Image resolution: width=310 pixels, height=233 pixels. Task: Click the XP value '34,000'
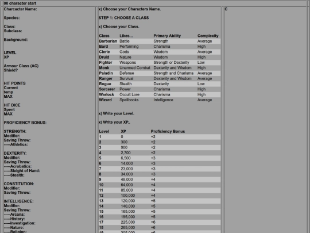point(127,174)
